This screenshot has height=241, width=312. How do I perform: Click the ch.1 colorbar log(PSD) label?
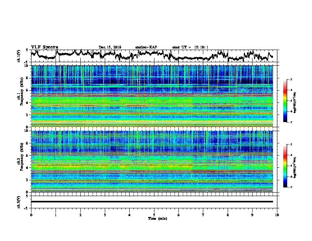[x=295, y=102]
